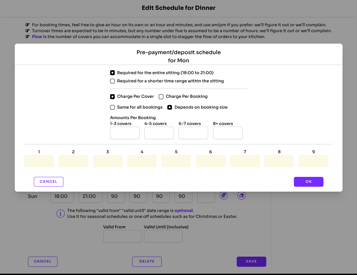Cancel the pre-payment dialog
The image size is (357, 275).
tap(49, 181)
